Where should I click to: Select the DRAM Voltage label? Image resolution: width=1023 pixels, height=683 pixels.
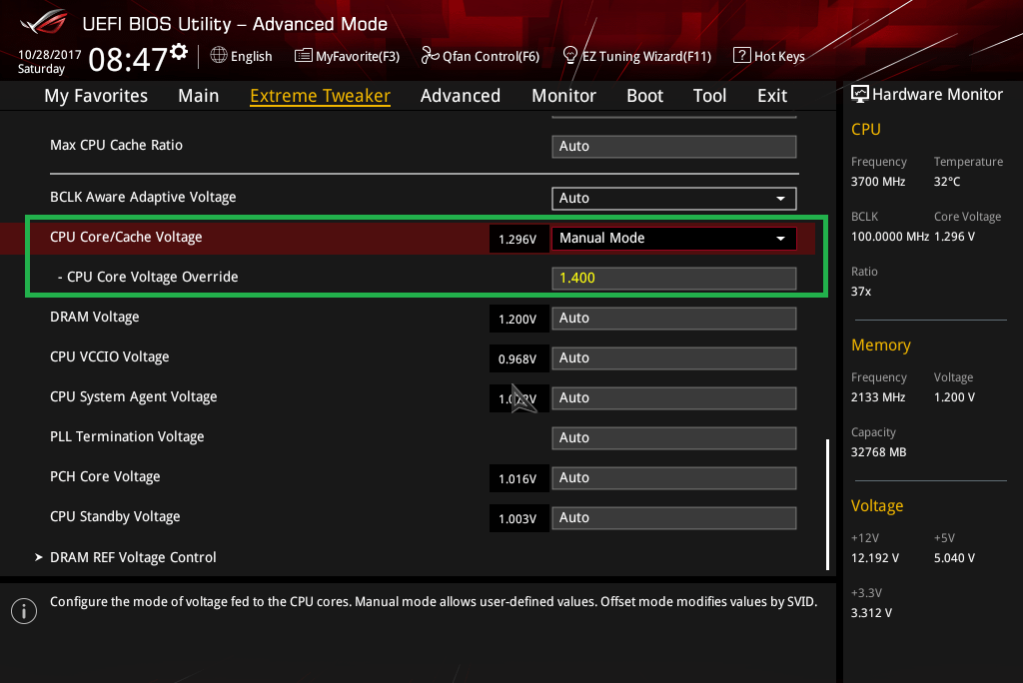tap(95, 318)
